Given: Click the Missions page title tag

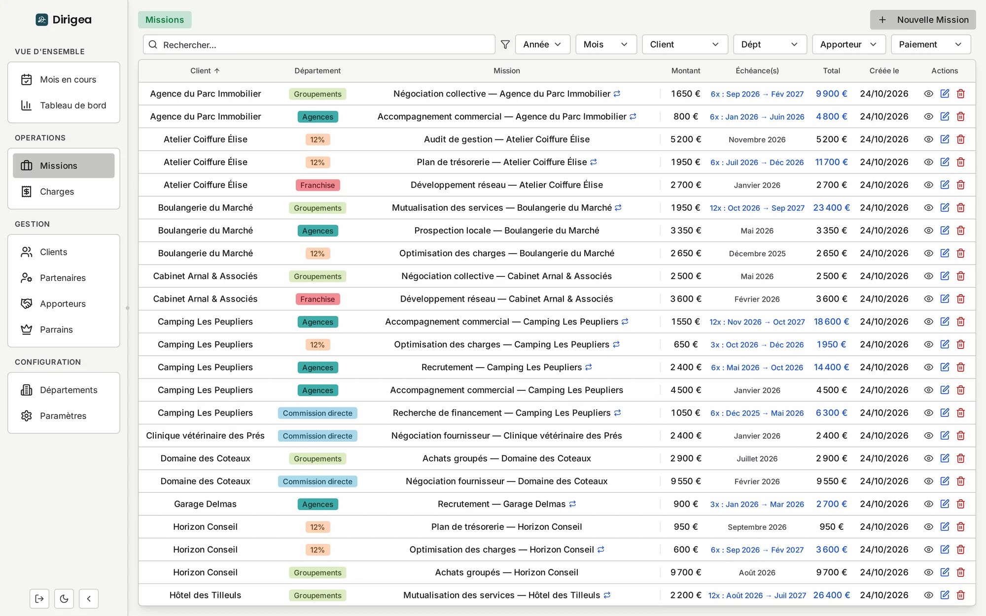Looking at the screenshot, I should (x=165, y=20).
